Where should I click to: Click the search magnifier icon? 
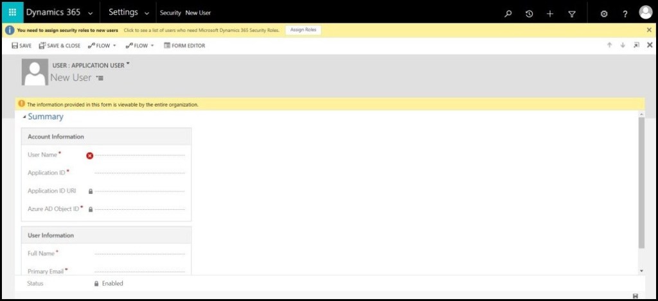(508, 13)
